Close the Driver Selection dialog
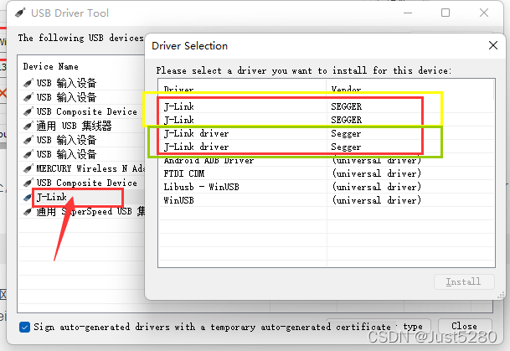This screenshot has height=351, width=510. click(x=493, y=45)
